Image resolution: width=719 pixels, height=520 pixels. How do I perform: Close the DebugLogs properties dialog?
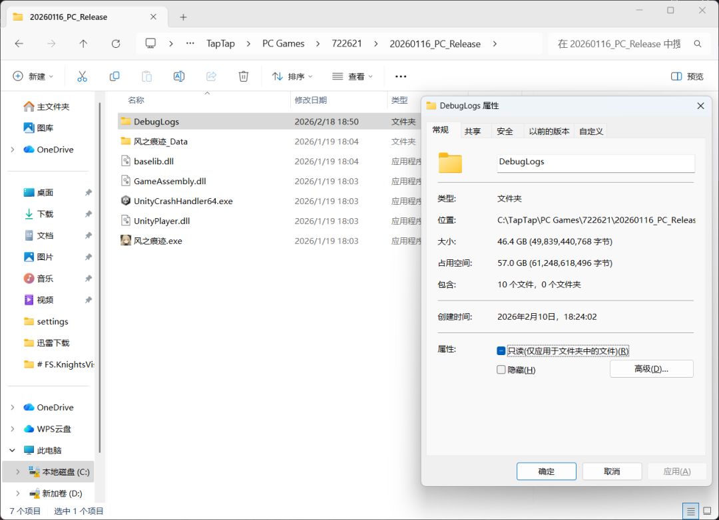coord(700,106)
